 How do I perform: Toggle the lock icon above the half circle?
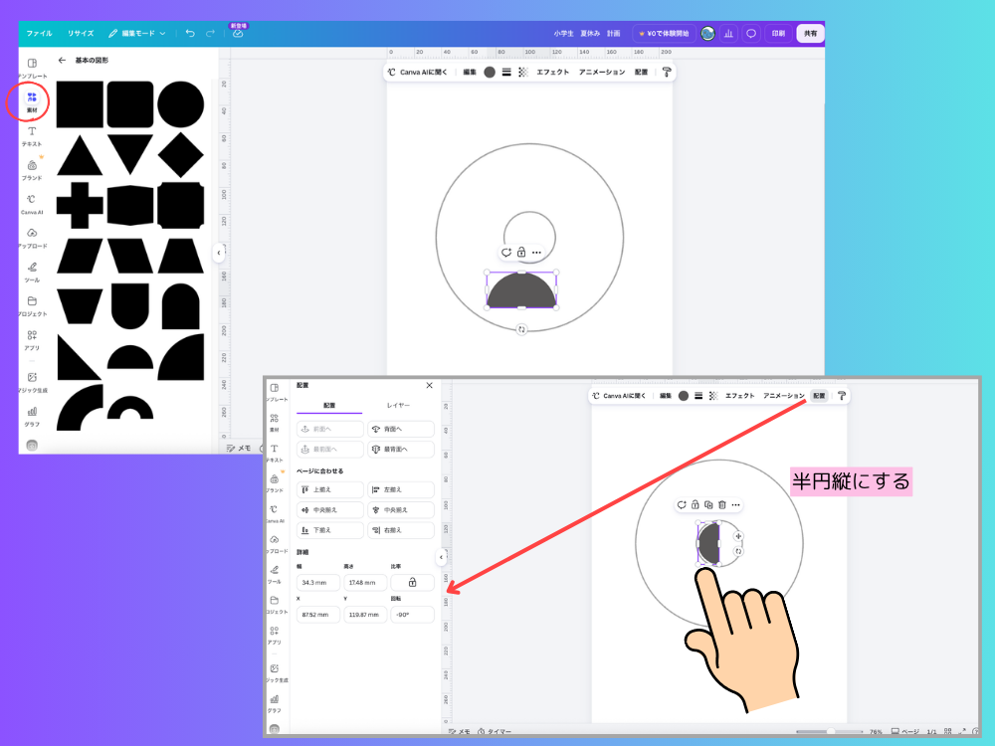point(521,253)
